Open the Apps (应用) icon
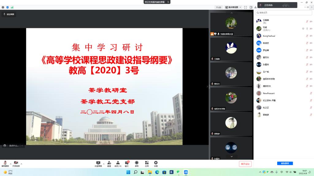Viewport: 314px width, 176px height. pos(147,163)
